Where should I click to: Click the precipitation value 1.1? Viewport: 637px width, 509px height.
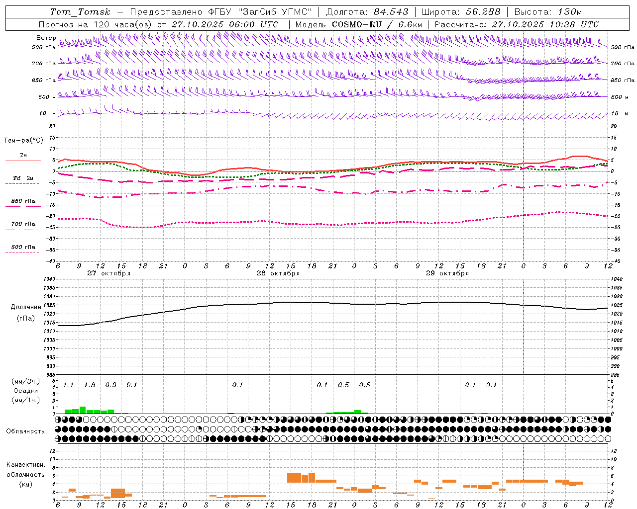69,385
